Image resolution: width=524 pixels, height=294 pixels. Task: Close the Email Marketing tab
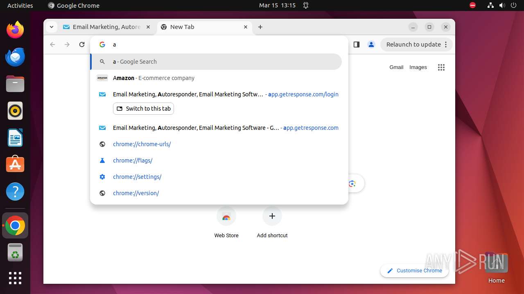tap(148, 27)
